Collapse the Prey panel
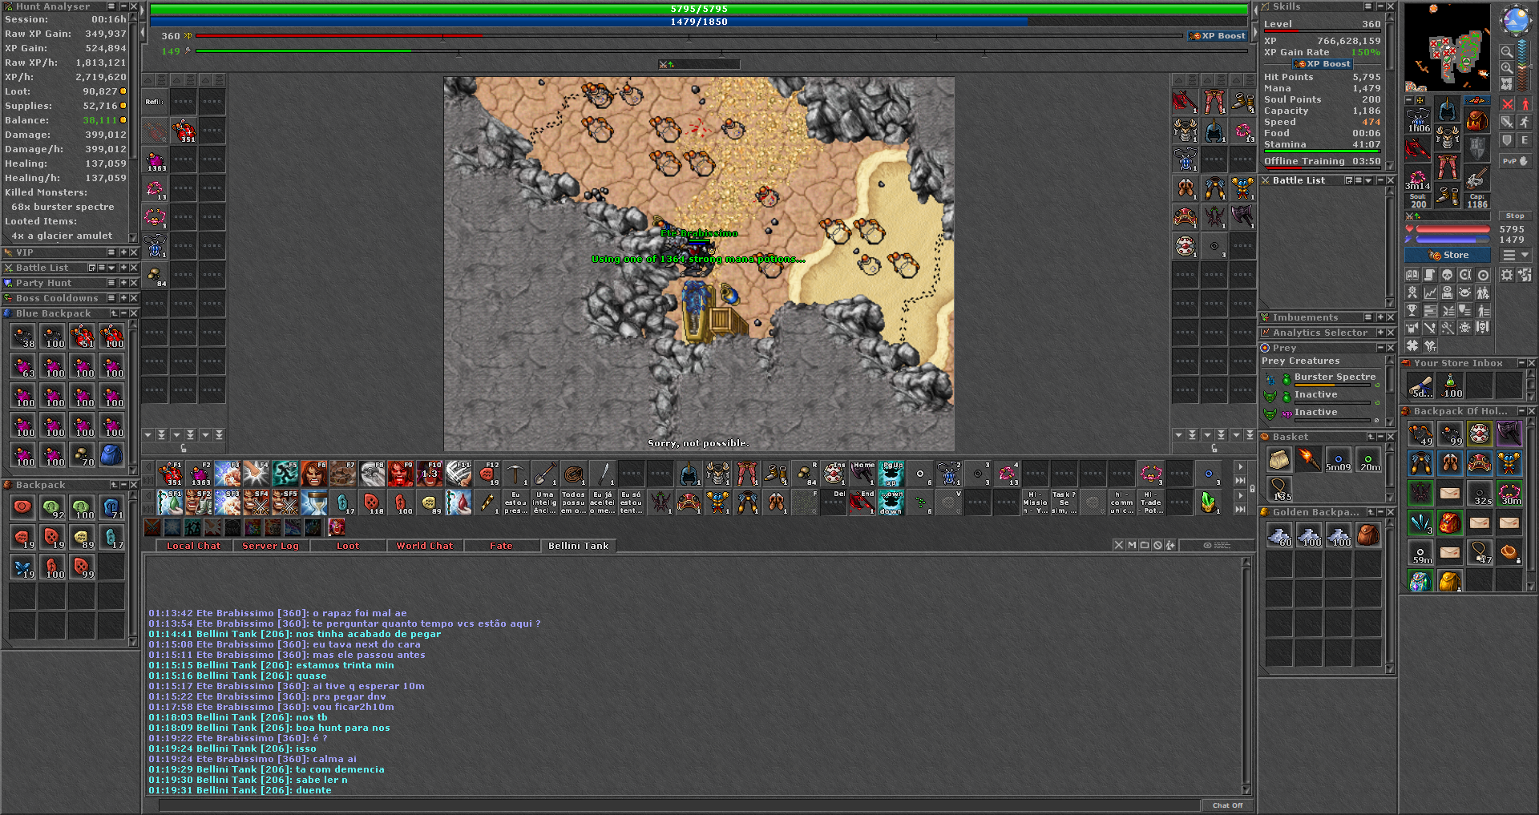The width and height of the screenshot is (1539, 815). pos(1380,348)
